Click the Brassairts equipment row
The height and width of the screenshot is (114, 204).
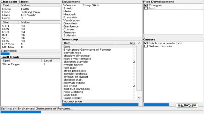pyautogui.click(x=102, y=17)
